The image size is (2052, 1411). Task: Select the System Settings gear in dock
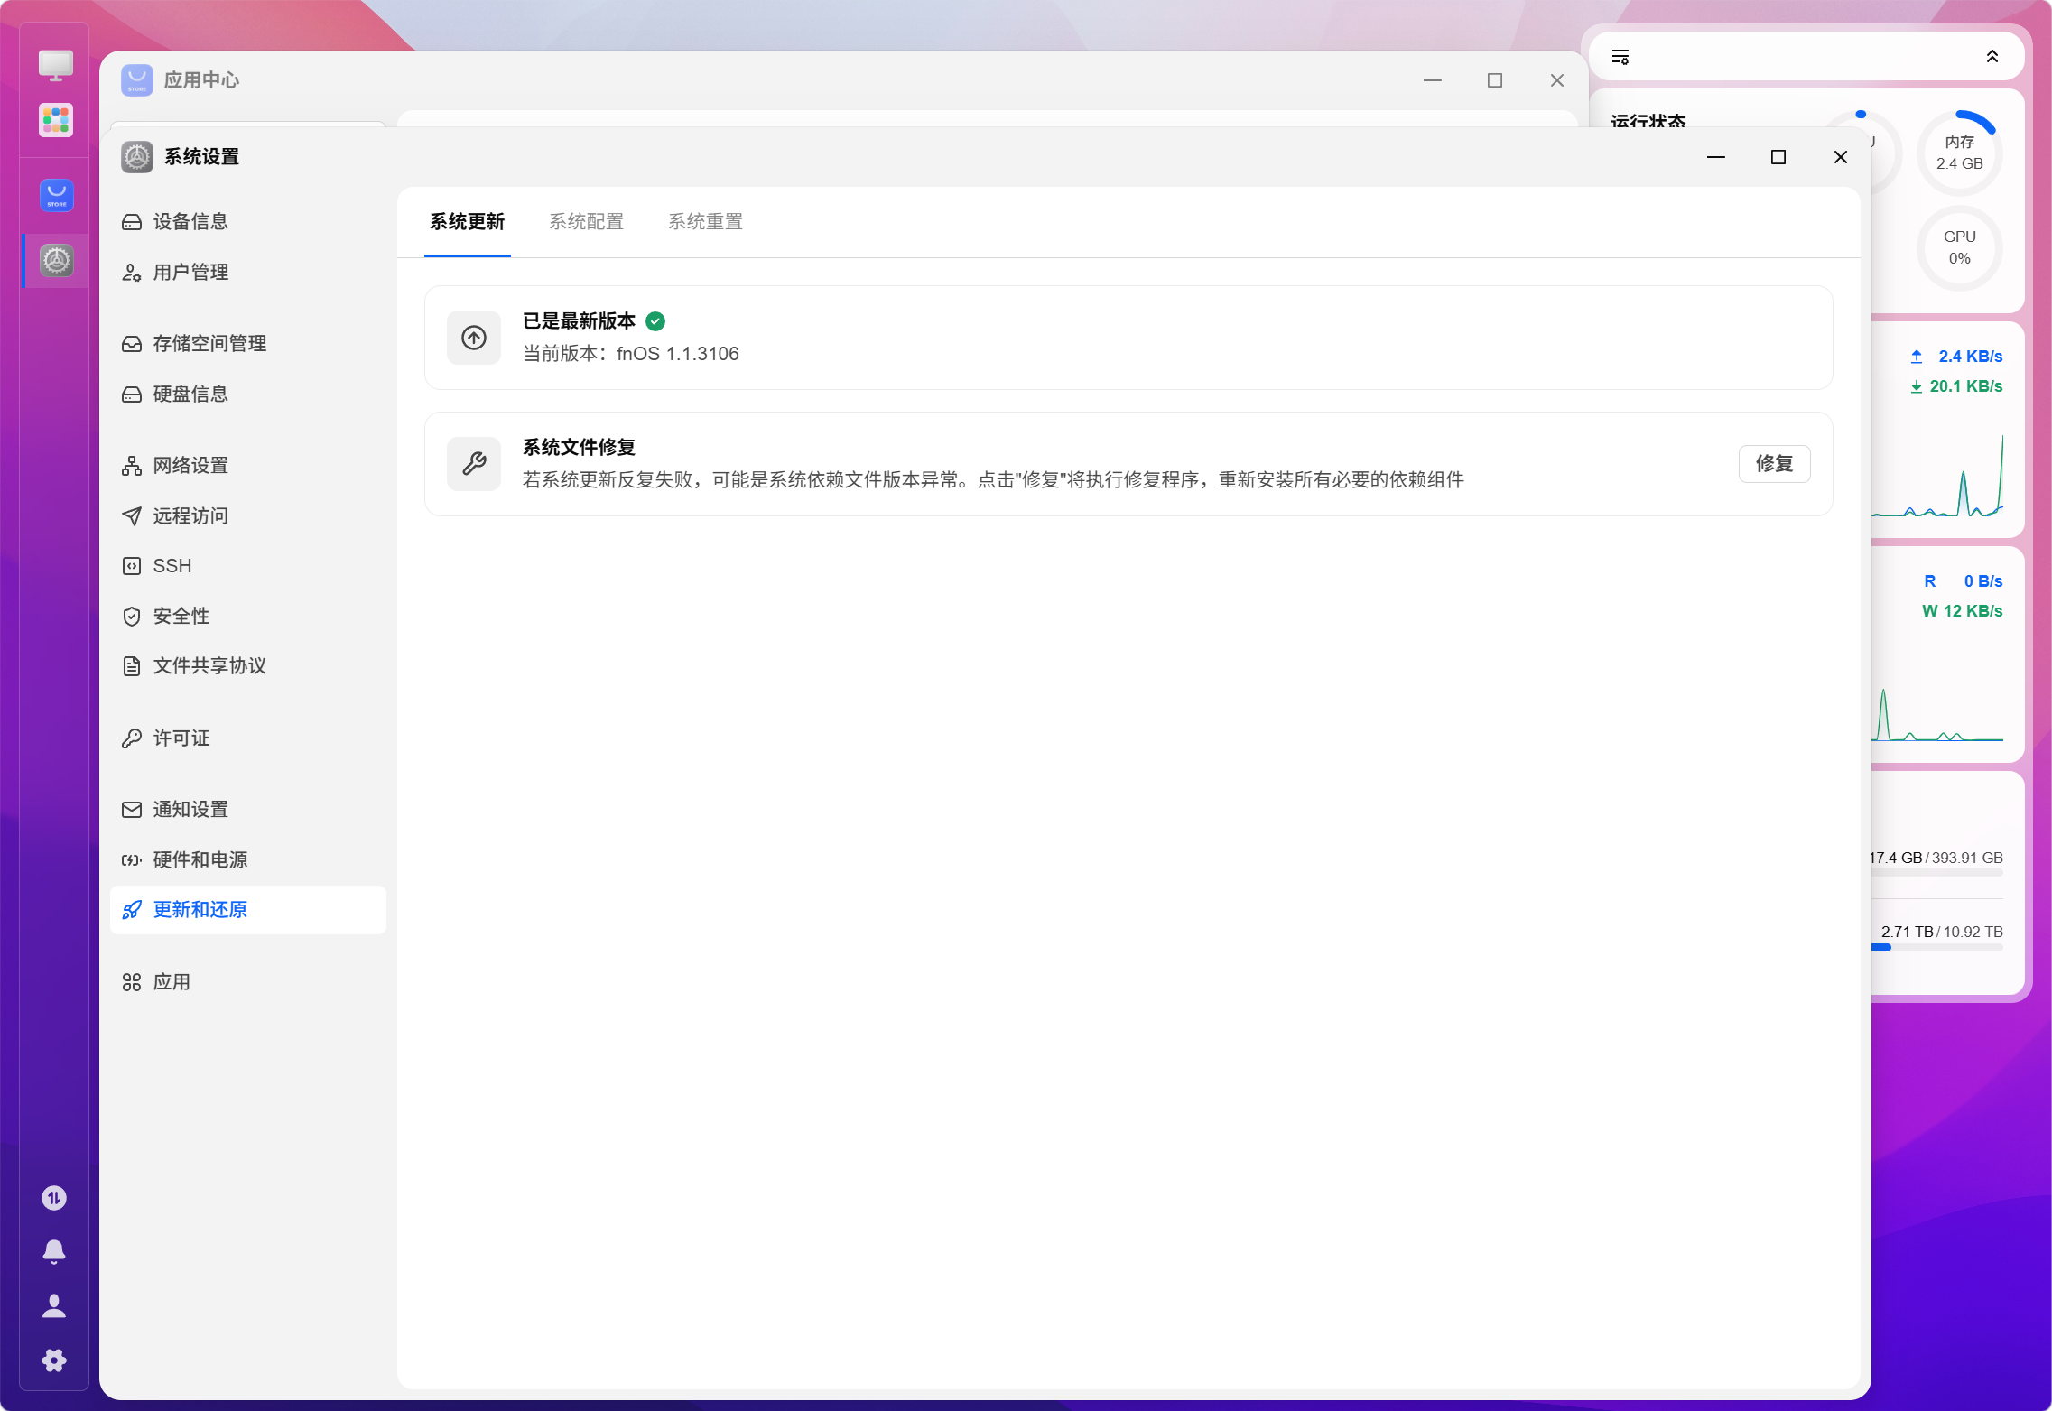[56, 261]
